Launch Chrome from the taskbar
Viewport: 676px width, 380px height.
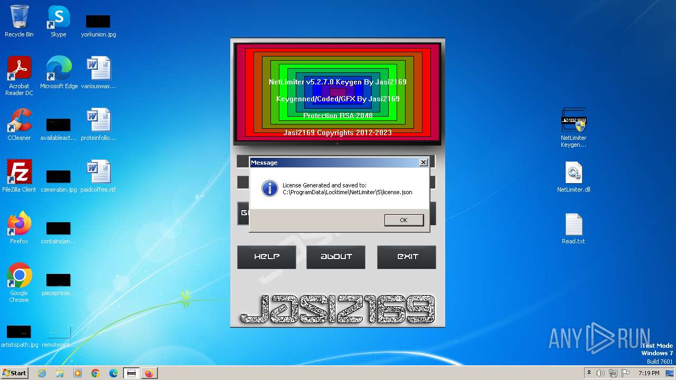96,373
